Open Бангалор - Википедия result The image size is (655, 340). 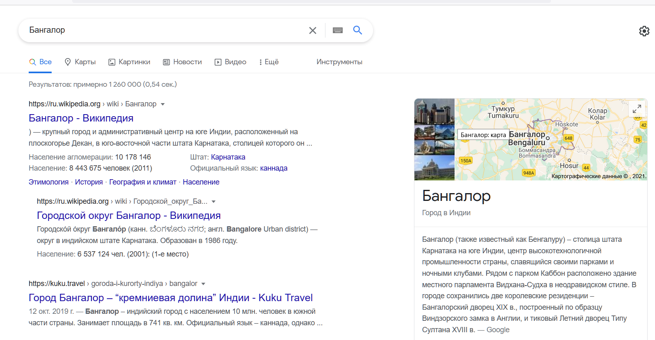pyautogui.click(x=81, y=118)
